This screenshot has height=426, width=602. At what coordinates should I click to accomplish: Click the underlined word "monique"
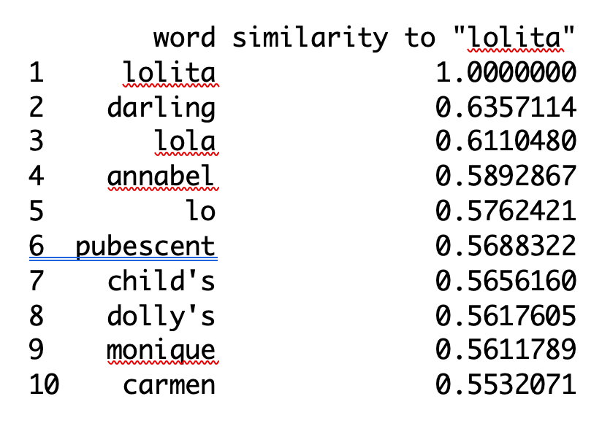(161, 350)
